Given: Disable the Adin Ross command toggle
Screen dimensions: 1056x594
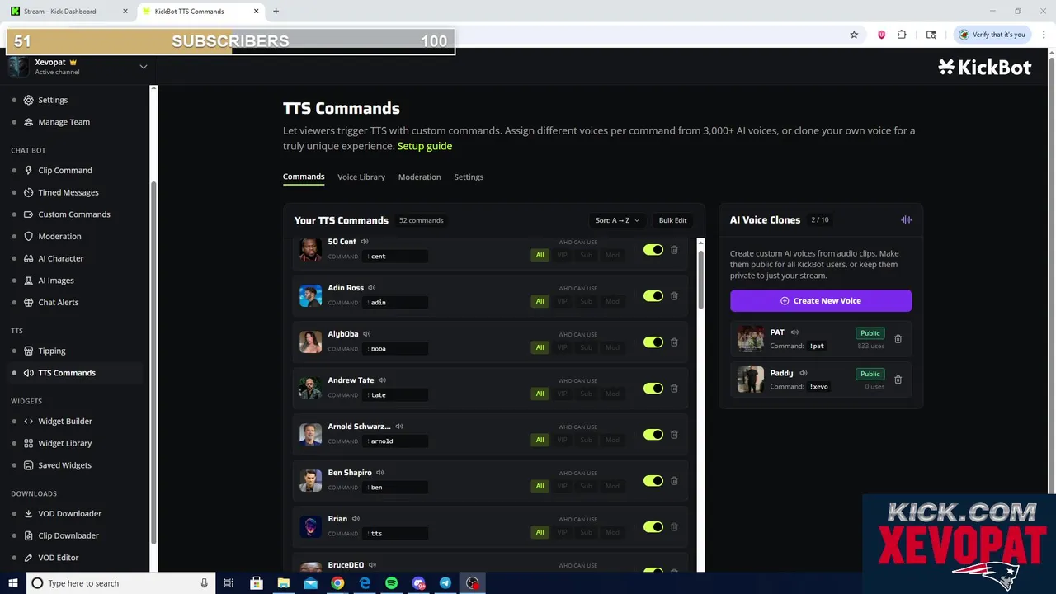Looking at the screenshot, I should tap(653, 296).
